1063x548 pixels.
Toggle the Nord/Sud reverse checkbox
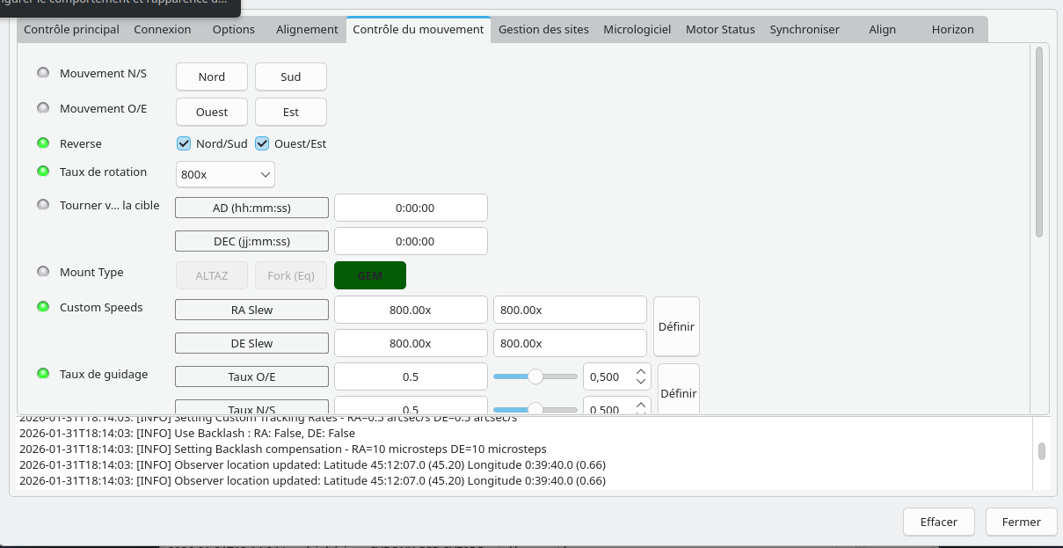point(184,143)
